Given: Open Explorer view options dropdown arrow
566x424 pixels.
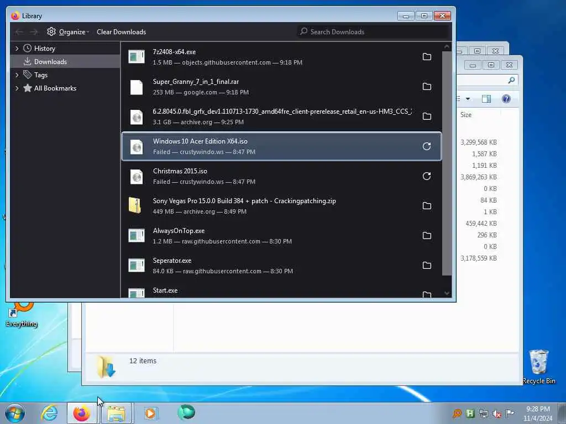Looking at the screenshot, I should tap(468, 99).
